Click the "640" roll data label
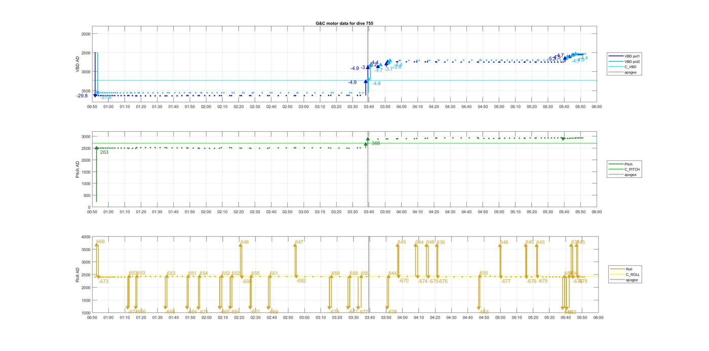709x351 pixels. pyautogui.click(x=529, y=242)
